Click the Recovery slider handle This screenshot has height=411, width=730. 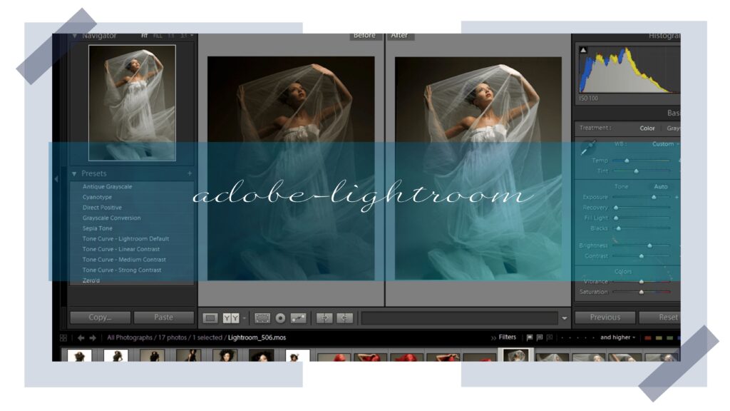[x=616, y=208]
